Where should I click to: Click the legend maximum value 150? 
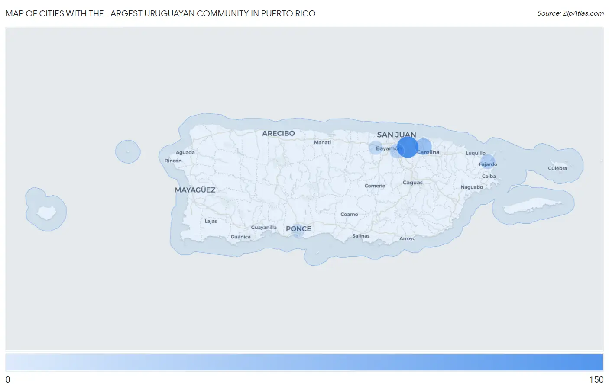click(596, 379)
